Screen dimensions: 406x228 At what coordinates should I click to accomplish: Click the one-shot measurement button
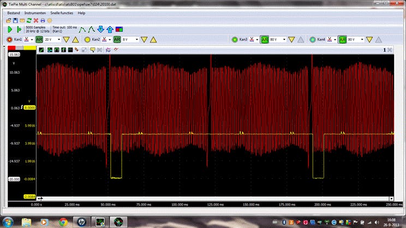[20, 29]
